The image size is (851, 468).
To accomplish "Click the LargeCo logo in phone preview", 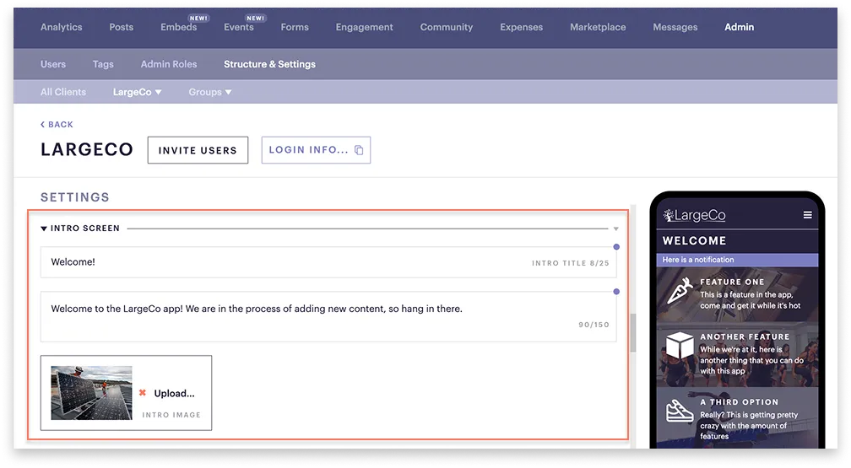I will coord(694,215).
